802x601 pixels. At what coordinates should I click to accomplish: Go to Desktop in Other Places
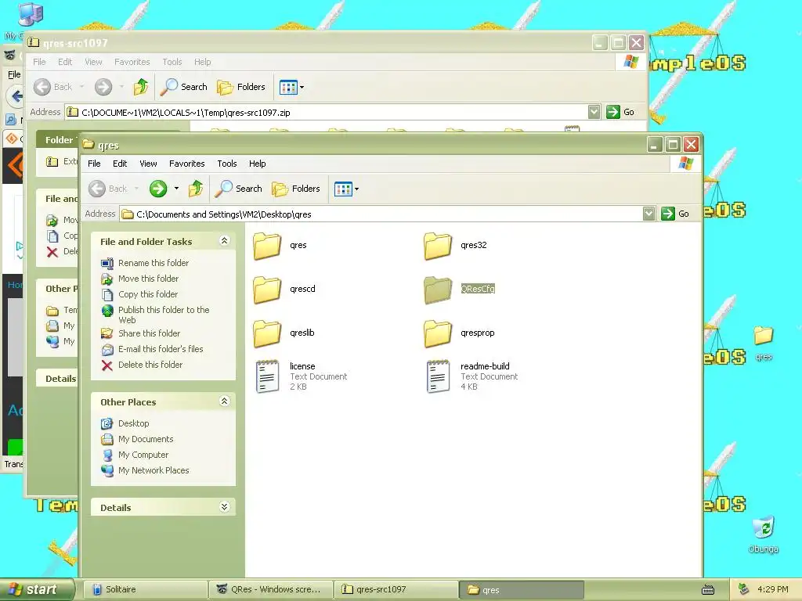pos(133,423)
